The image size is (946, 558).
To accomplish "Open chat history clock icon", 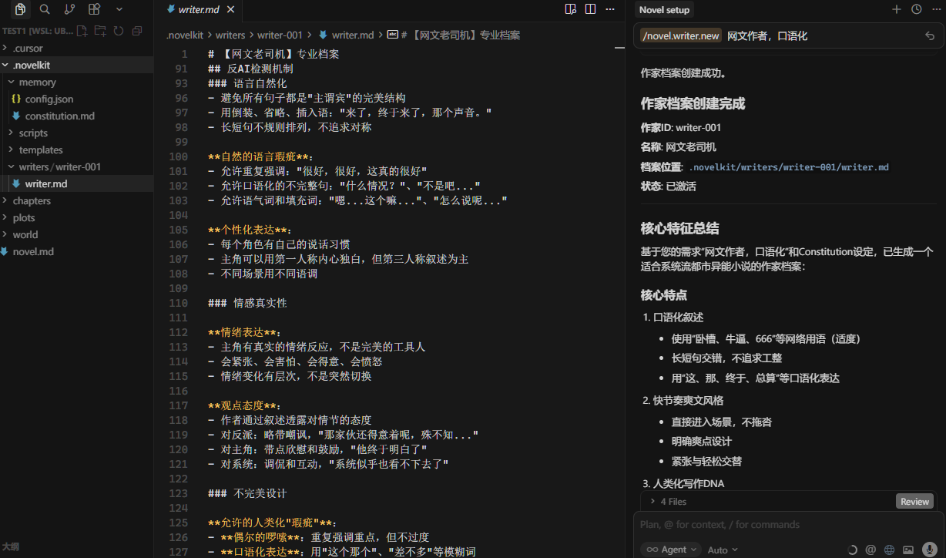I will [916, 9].
